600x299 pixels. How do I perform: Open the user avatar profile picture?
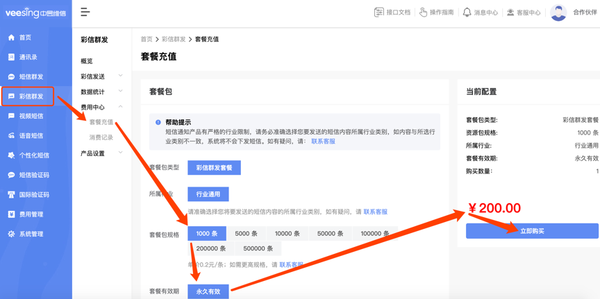coord(558,12)
